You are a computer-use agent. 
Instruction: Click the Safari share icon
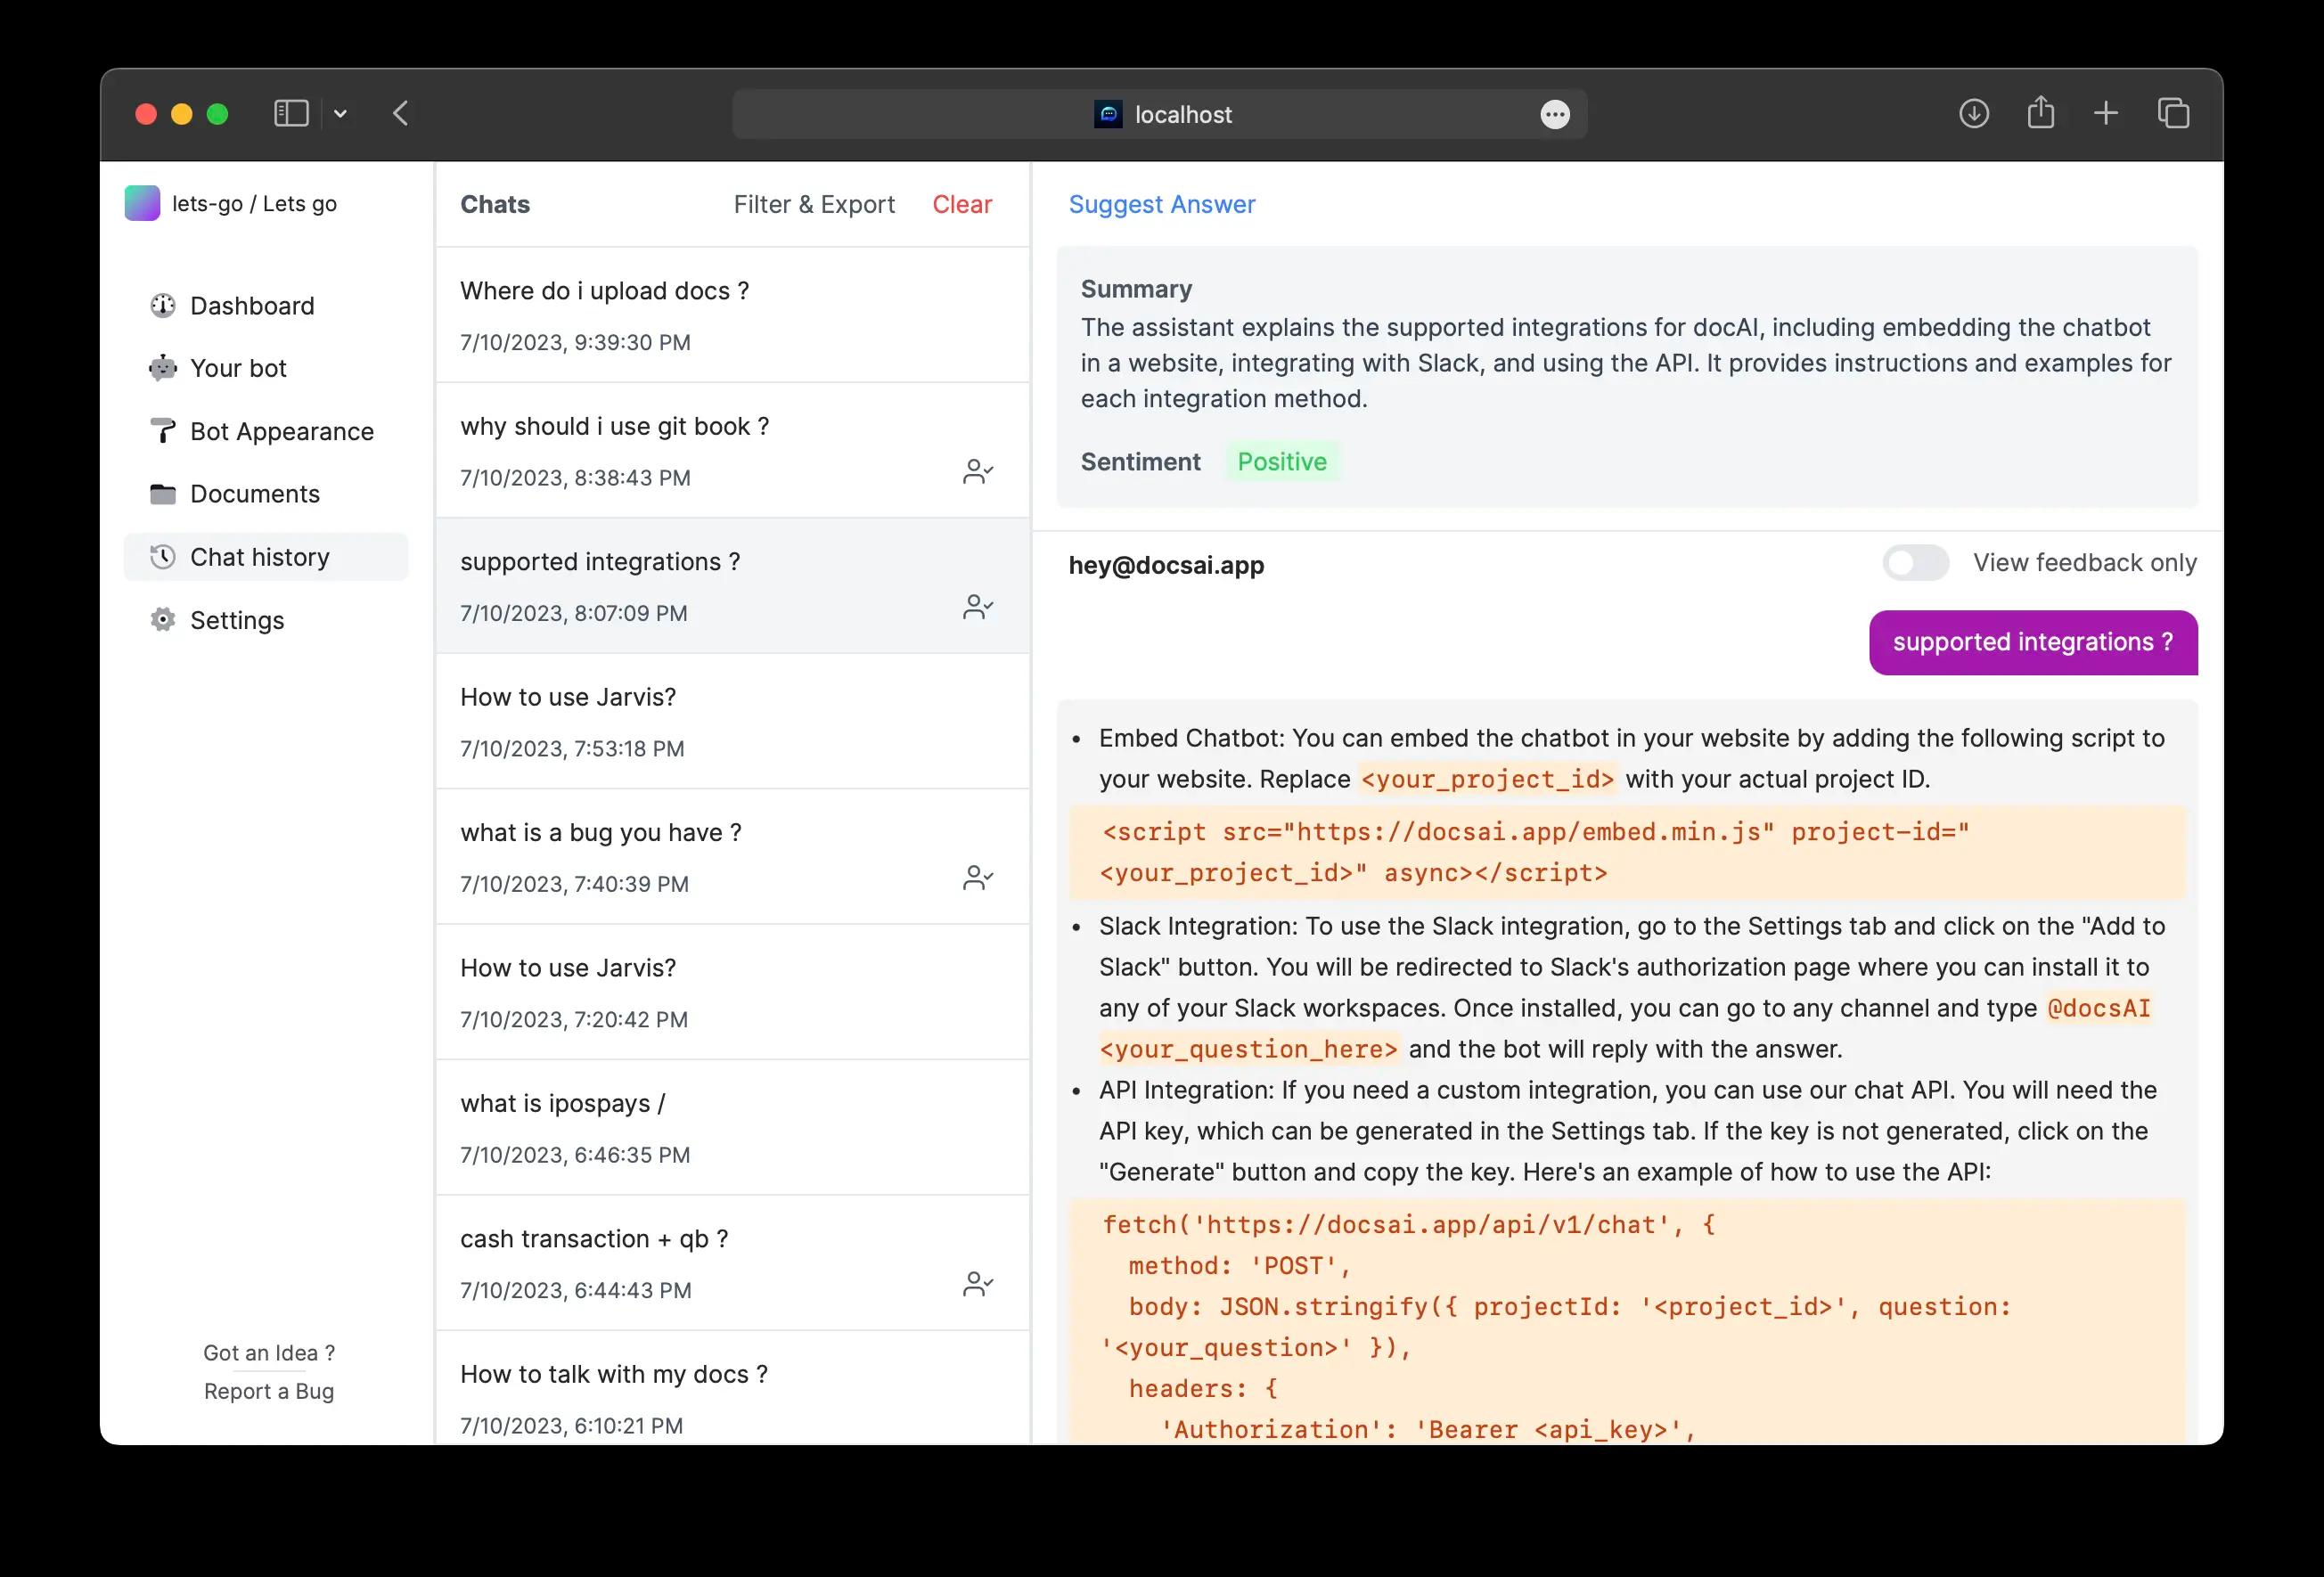click(x=2040, y=113)
